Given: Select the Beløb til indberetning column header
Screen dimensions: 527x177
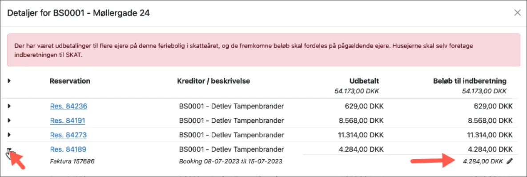Looking at the screenshot, I should click(470, 81).
